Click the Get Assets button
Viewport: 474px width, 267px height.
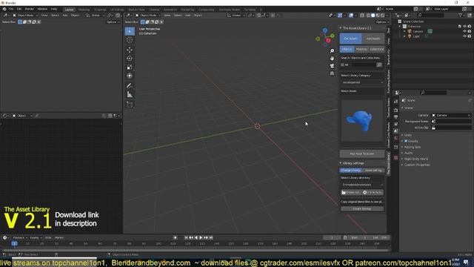350,39
